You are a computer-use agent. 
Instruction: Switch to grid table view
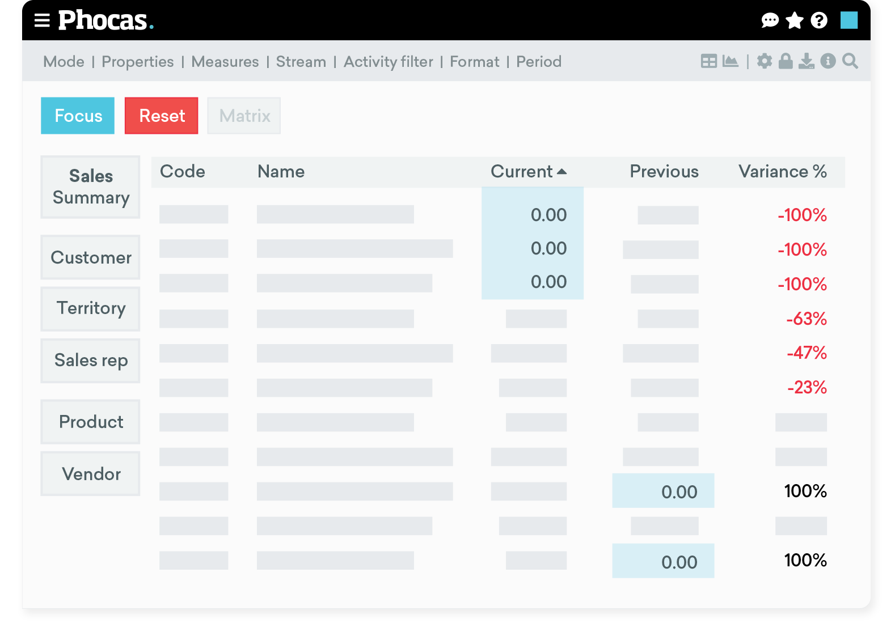[708, 61]
